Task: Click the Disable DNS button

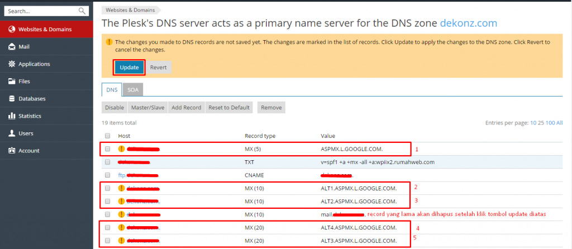Action: click(115, 108)
